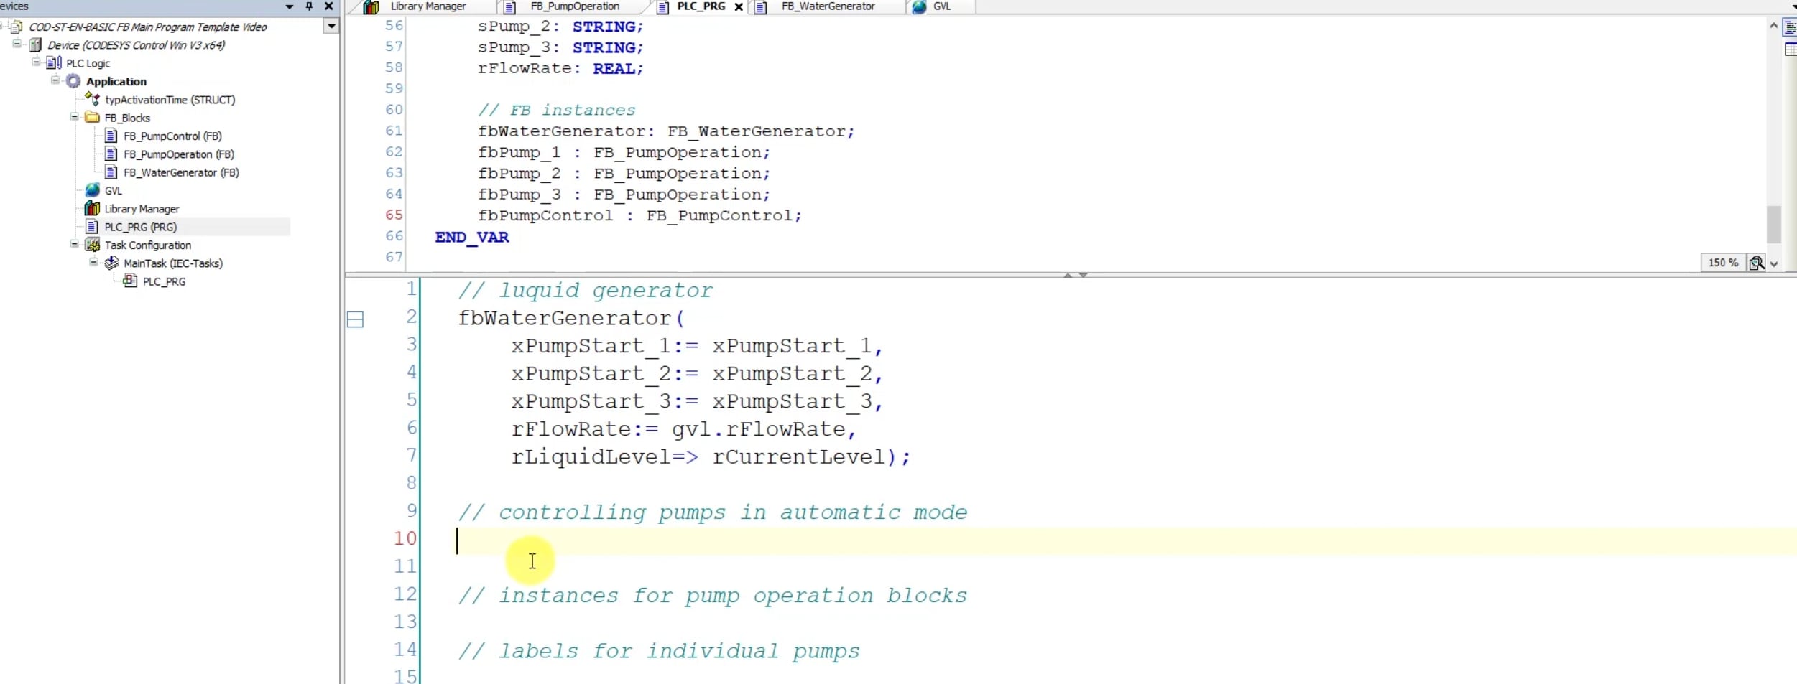The height and width of the screenshot is (684, 1797).
Task: Click 'gvl.rFlowRate' in code line 6
Action: tap(758, 429)
